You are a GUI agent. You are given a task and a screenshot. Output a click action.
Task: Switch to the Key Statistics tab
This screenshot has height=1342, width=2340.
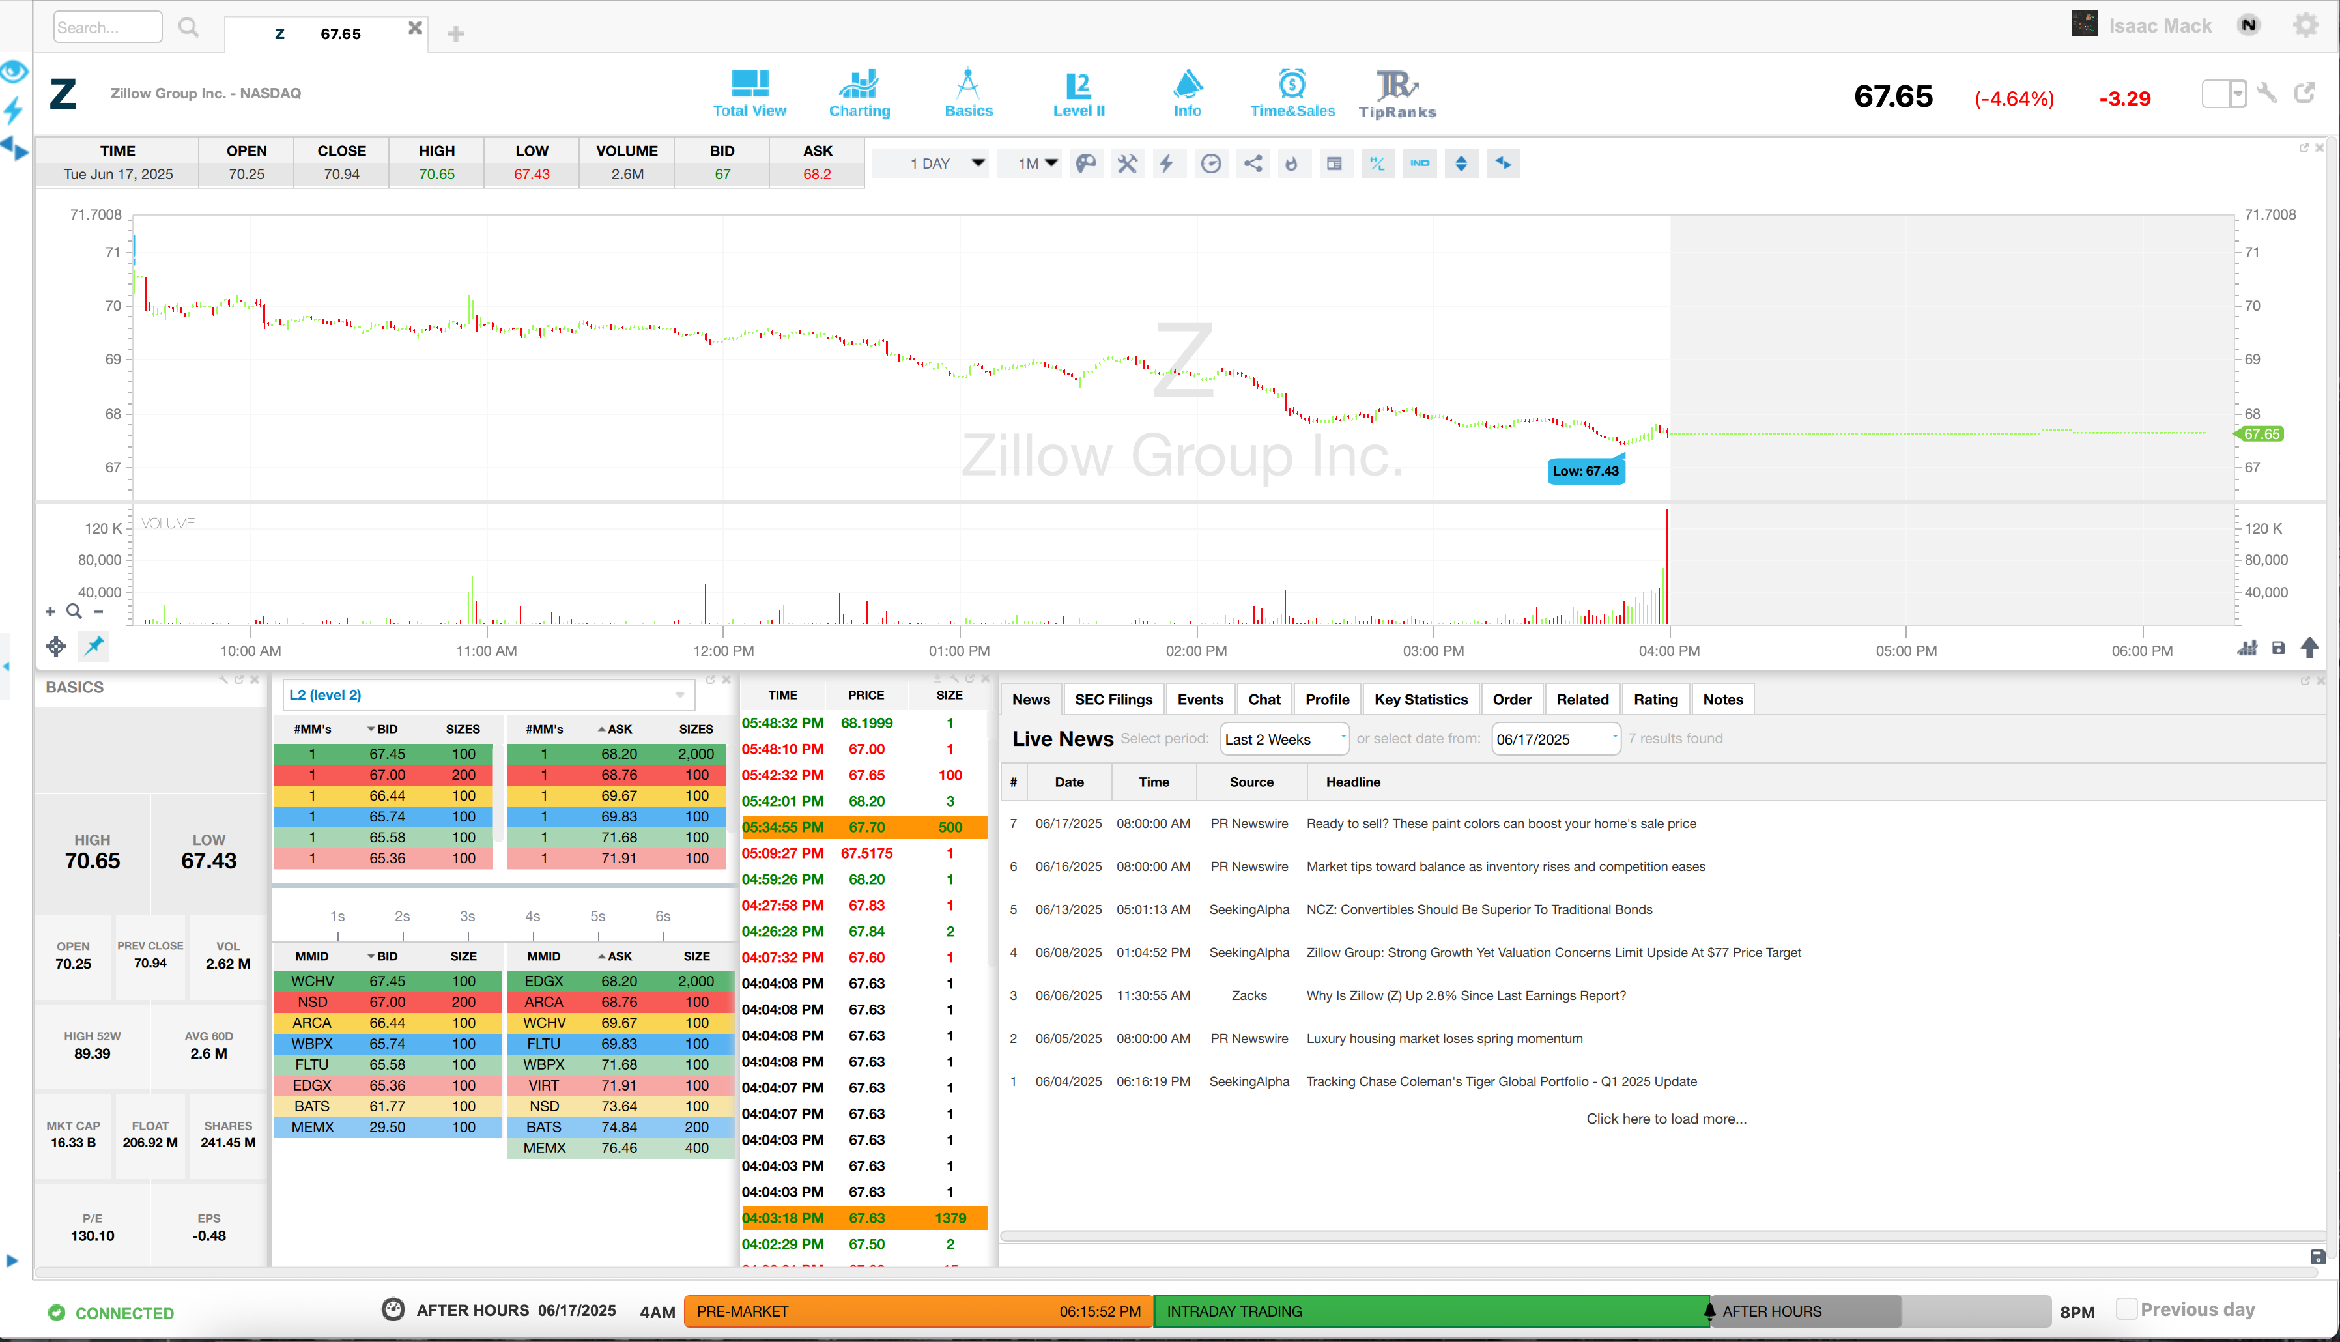(1420, 700)
